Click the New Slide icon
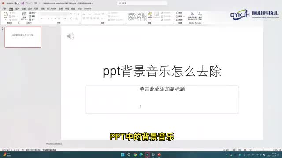This screenshot has width=282, height=158. coord(24,14)
